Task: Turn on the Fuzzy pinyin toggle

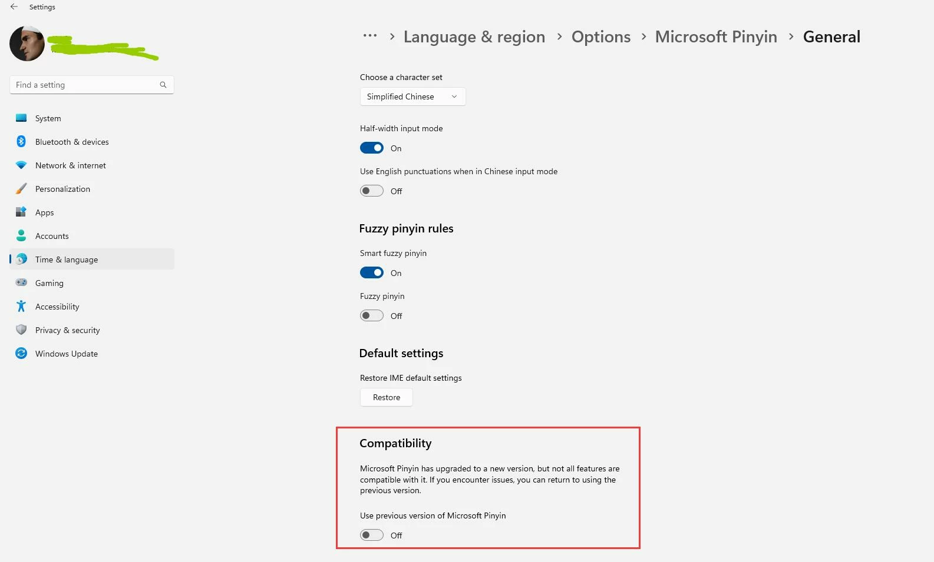Action: pos(372,315)
